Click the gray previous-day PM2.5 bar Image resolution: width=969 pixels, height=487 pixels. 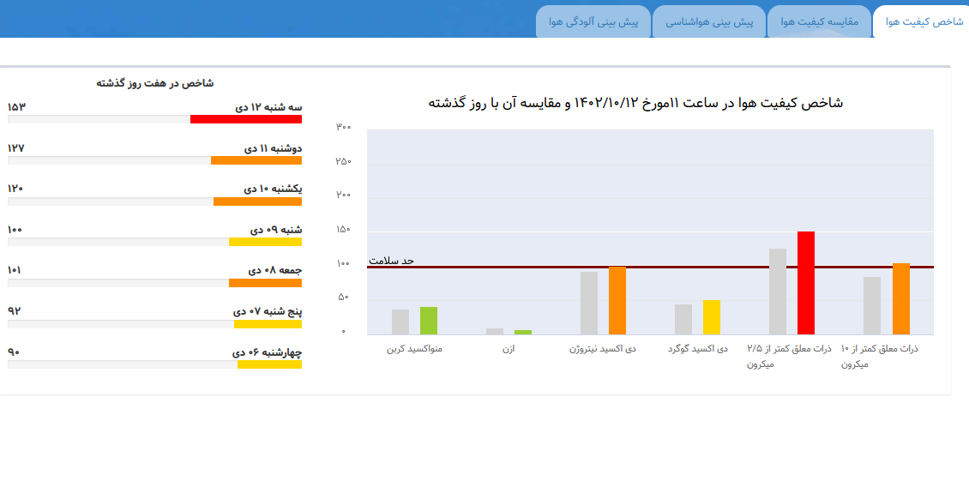click(x=778, y=292)
